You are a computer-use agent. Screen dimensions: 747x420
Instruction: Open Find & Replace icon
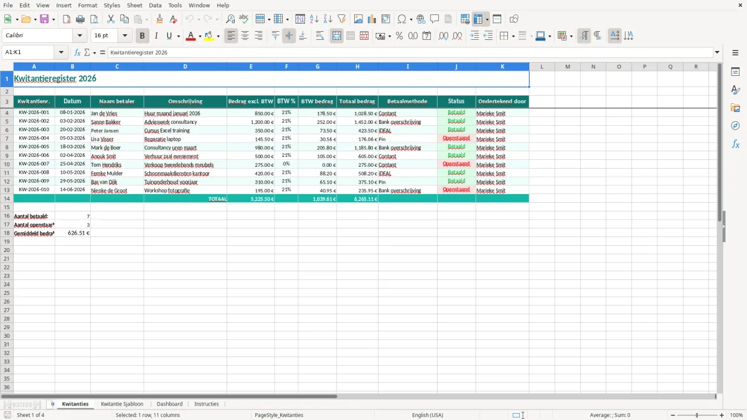tap(230, 19)
